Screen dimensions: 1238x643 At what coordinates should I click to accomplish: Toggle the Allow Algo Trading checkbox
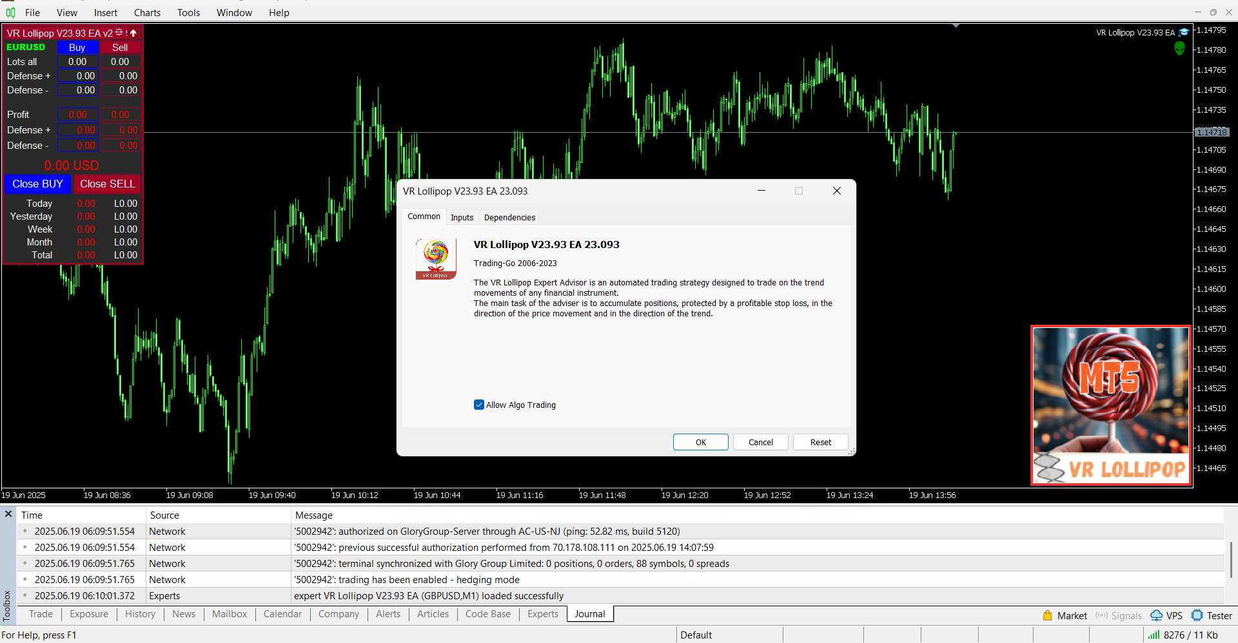(479, 405)
